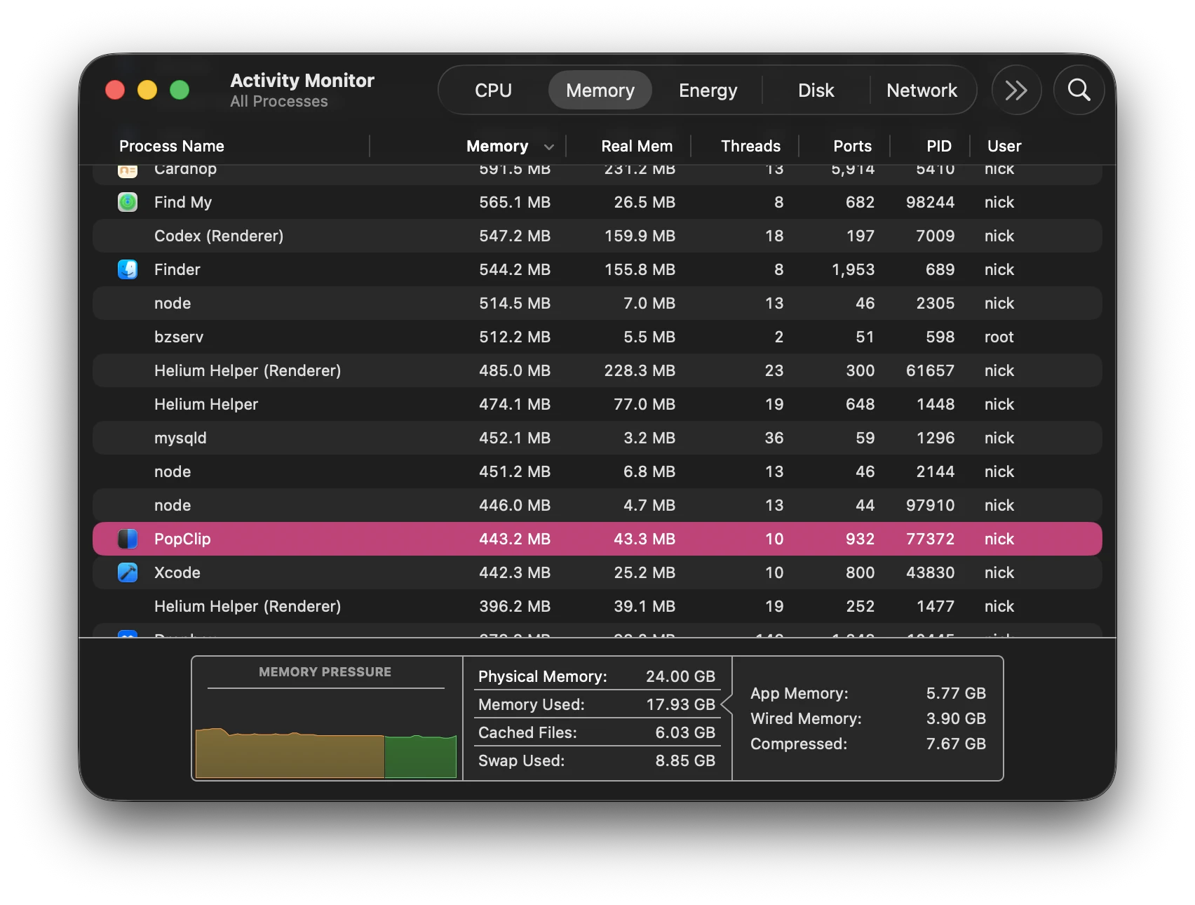Click the Swap Used 8.85 GB row

(597, 760)
